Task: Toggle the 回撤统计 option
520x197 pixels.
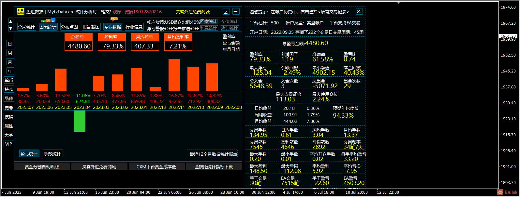Action: click(x=209, y=22)
